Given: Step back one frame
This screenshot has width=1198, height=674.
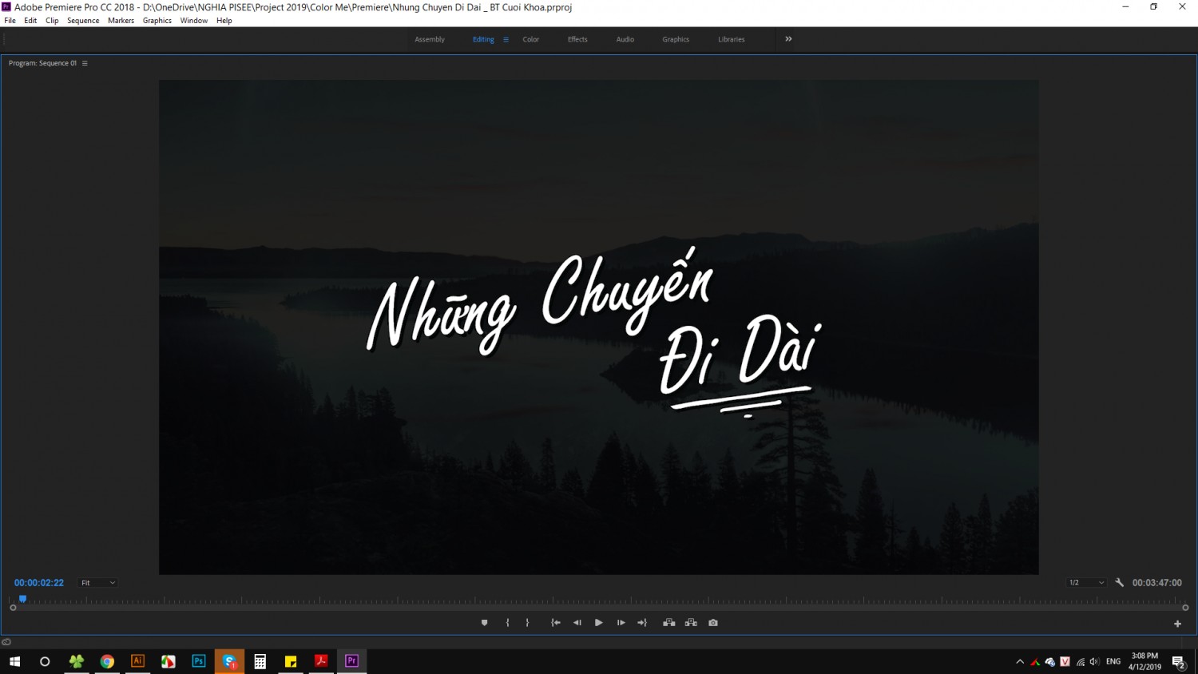Looking at the screenshot, I should 577,623.
